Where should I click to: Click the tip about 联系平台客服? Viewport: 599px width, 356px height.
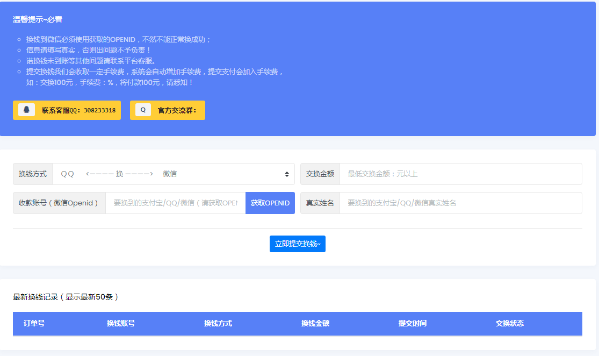pos(91,61)
